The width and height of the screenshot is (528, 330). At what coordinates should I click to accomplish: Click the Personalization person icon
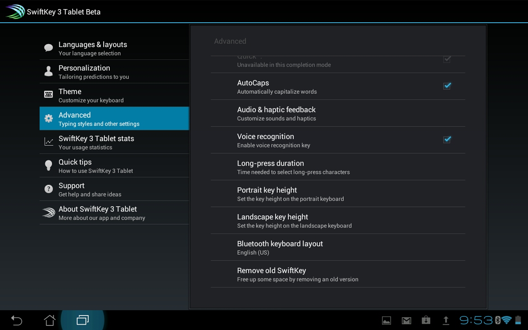click(49, 71)
